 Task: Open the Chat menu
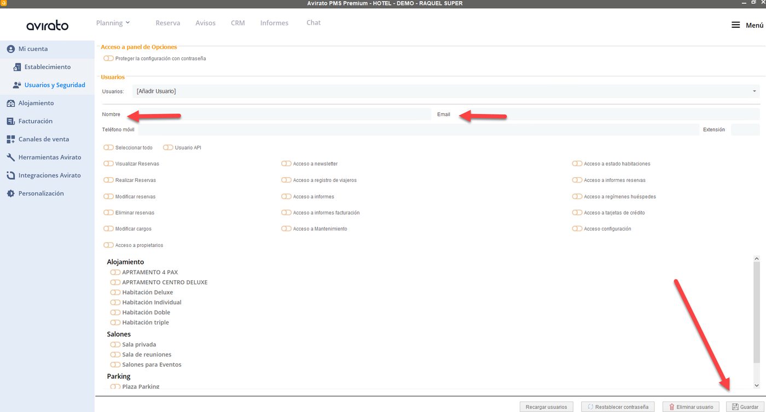pos(314,22)
